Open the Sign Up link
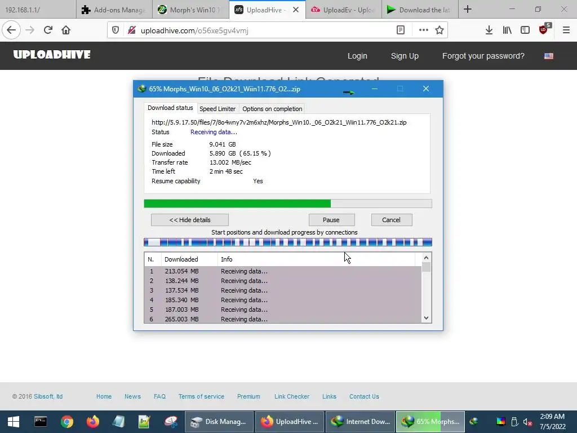 [x=405, y=56]
